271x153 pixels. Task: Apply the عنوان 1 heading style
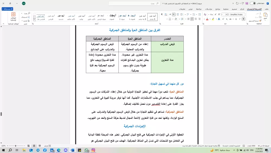click(x=132, y=17)
